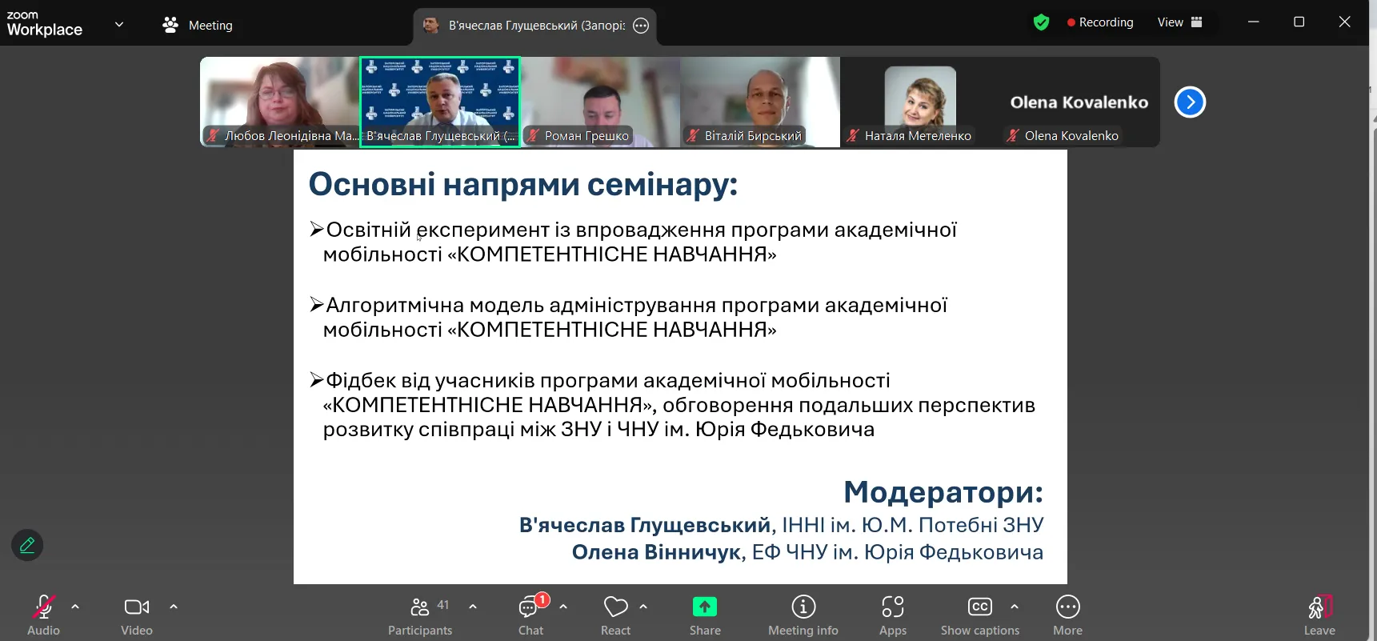
Task: Open the Chat panel
Action: [x=530, y=615]
